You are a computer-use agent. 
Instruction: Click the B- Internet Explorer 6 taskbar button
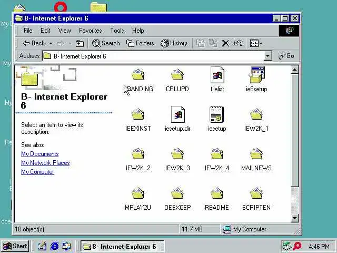[x=123, y=246]
